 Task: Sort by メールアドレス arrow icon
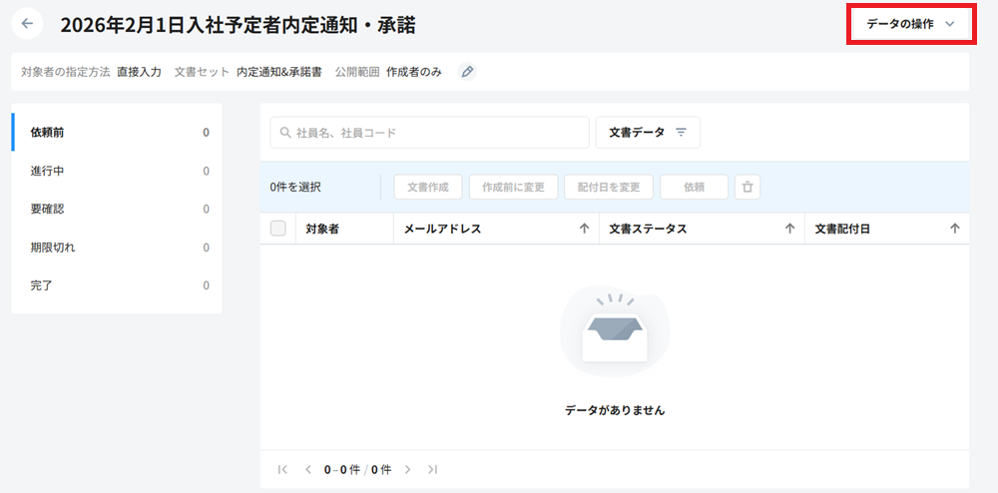click(585, 229)
